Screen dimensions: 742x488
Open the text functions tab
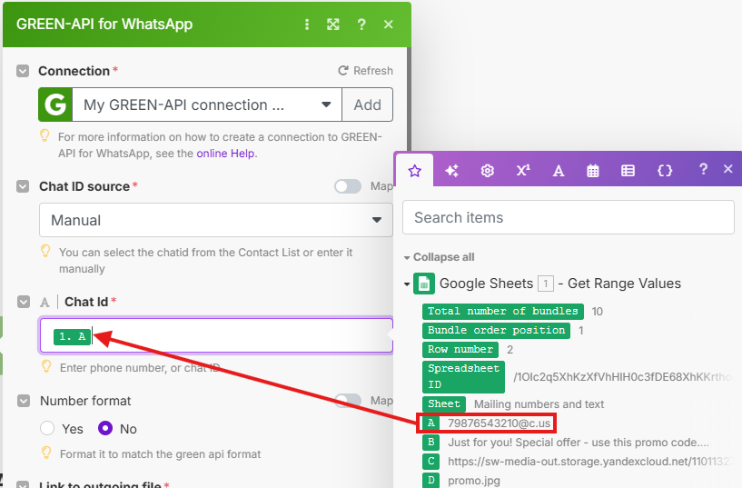pyautogui.click(x=559, y=170)
